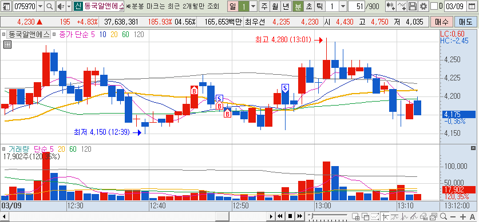Screen dimensions: 479x222
Task: Click the stock code input field 075970
Action: [x=25, y=6]
